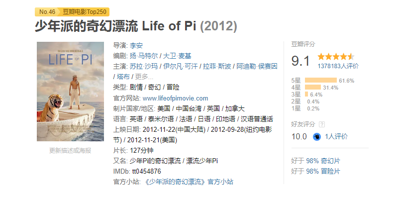Open the Life of Pi poster image
The height and width of the screenshot is (201, 396).
point(71,92)
